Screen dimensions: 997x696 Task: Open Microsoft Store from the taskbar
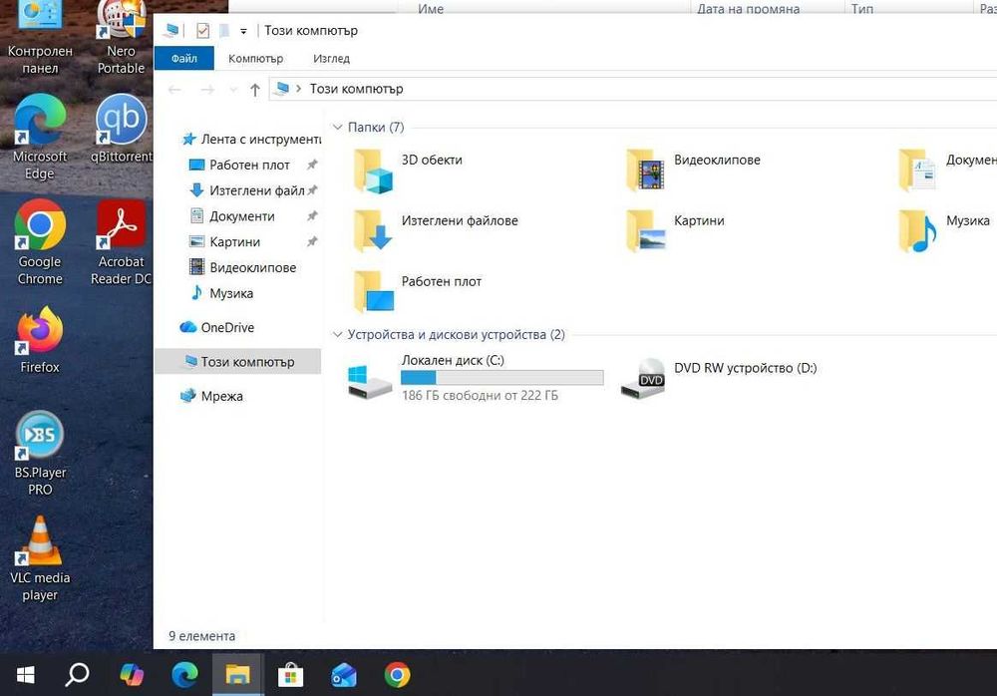point(290,674)
